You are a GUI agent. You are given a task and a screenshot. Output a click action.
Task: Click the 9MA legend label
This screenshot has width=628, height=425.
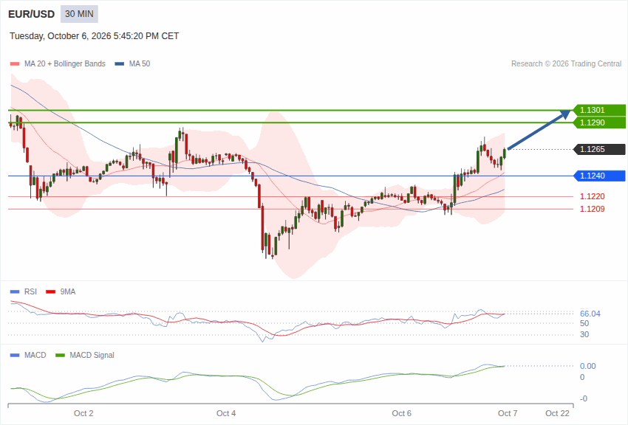(x=68, y=291)
